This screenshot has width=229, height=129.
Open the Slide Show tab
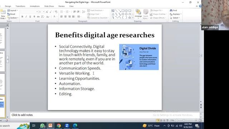click(49, 6)
